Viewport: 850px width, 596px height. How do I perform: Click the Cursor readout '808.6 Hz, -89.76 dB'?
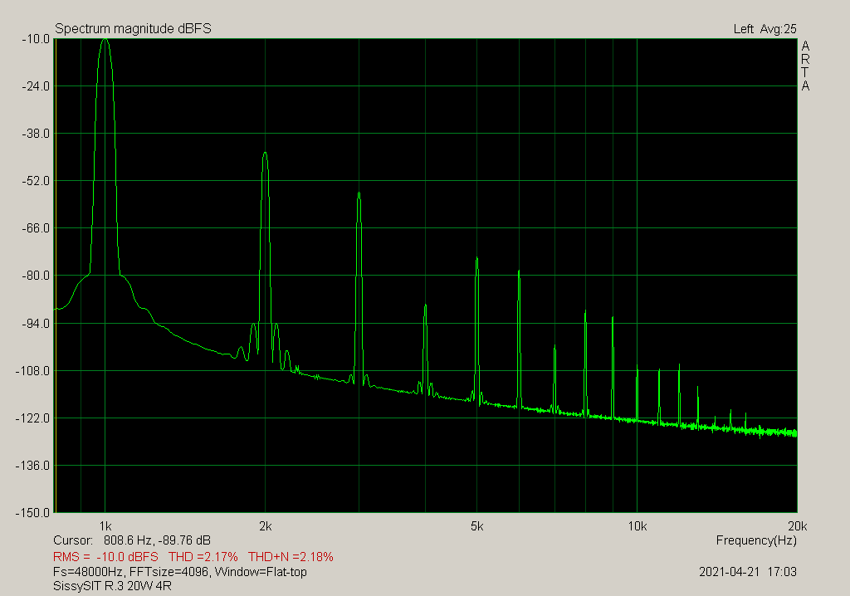(x=157, y=540)
